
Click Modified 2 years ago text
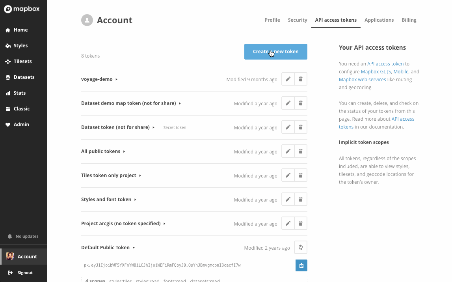pyautogui.click(x=267, y=248)
